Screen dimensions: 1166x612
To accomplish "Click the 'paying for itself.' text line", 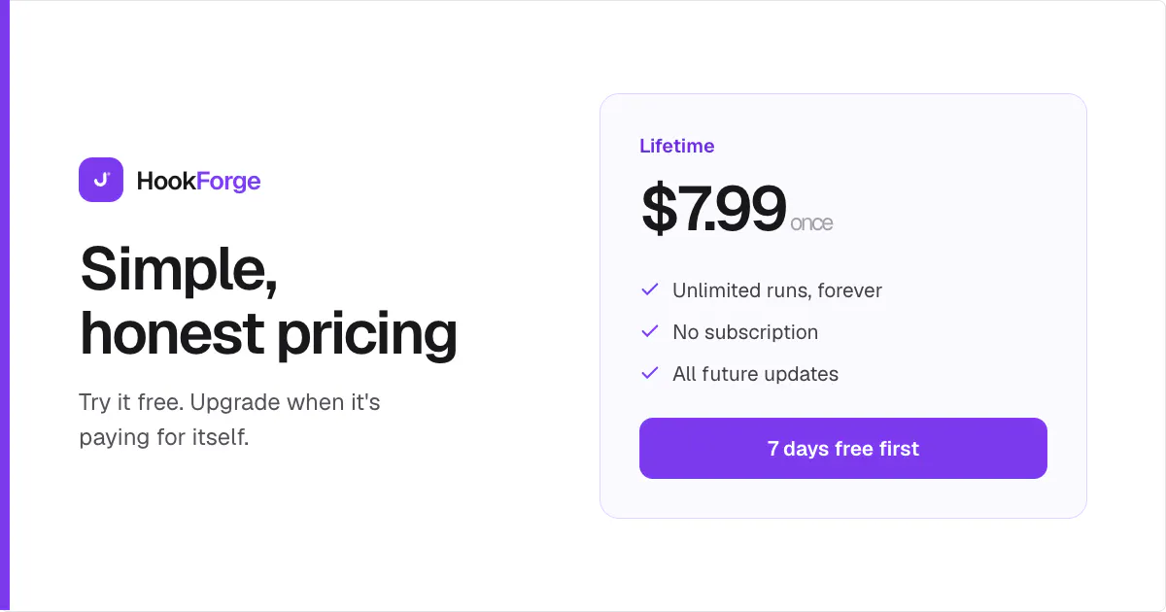I will pos(164,437).
